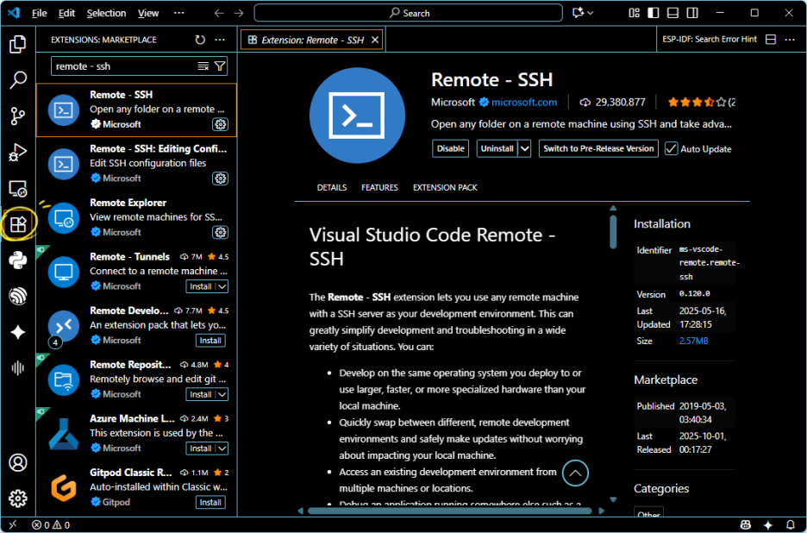Viewport: 807px width, 533px height.
Task: Open the Extensions view icon
Action: [x=18, y=224]
